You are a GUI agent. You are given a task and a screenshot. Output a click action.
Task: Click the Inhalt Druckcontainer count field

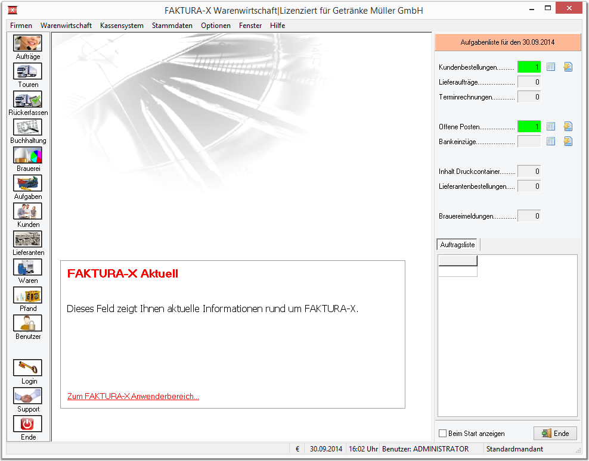[x=529, y=171]
